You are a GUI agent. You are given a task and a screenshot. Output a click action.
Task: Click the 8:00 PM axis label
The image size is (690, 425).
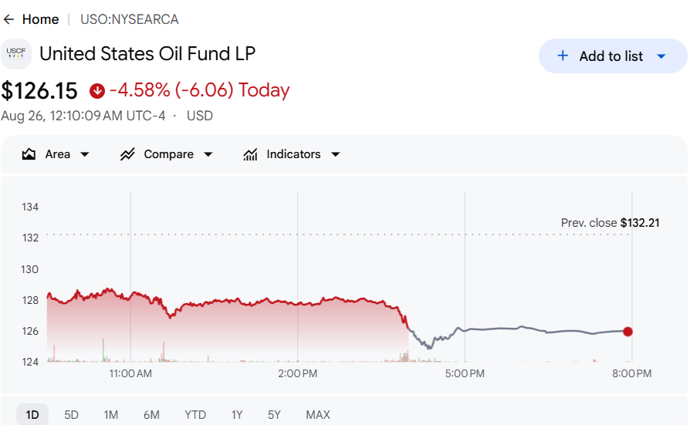[632, 373]
